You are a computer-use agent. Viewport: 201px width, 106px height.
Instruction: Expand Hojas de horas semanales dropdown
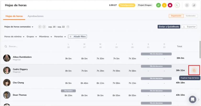click(19, 27)
